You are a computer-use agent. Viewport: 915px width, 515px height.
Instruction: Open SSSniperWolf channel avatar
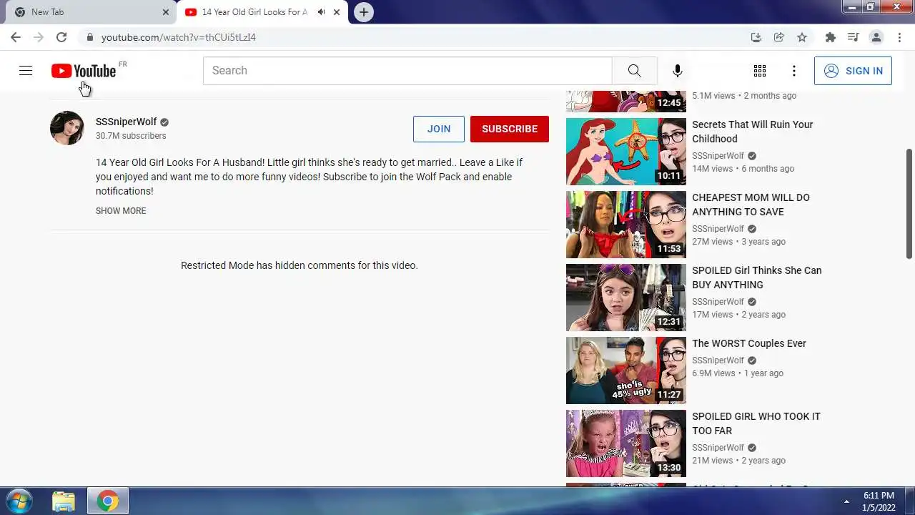[67, 128]
